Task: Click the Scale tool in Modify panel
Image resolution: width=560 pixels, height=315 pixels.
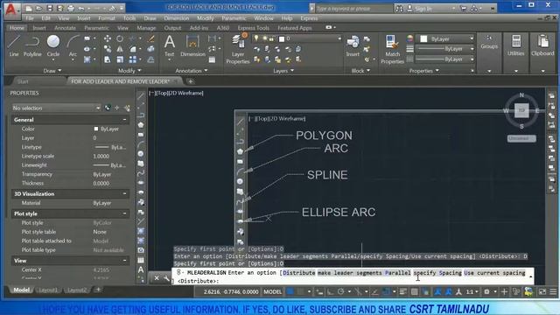Action: pyautogui.click(x=120, y=59)
